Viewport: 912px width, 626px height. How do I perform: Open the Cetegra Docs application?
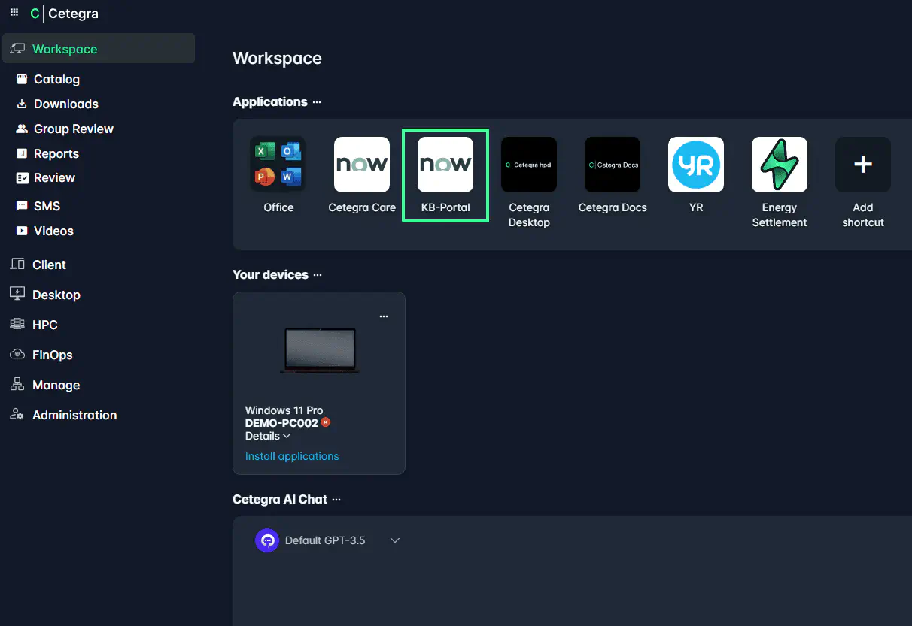point(613,165)
